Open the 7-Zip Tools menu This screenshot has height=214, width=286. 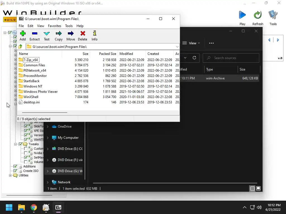[69, 26]
